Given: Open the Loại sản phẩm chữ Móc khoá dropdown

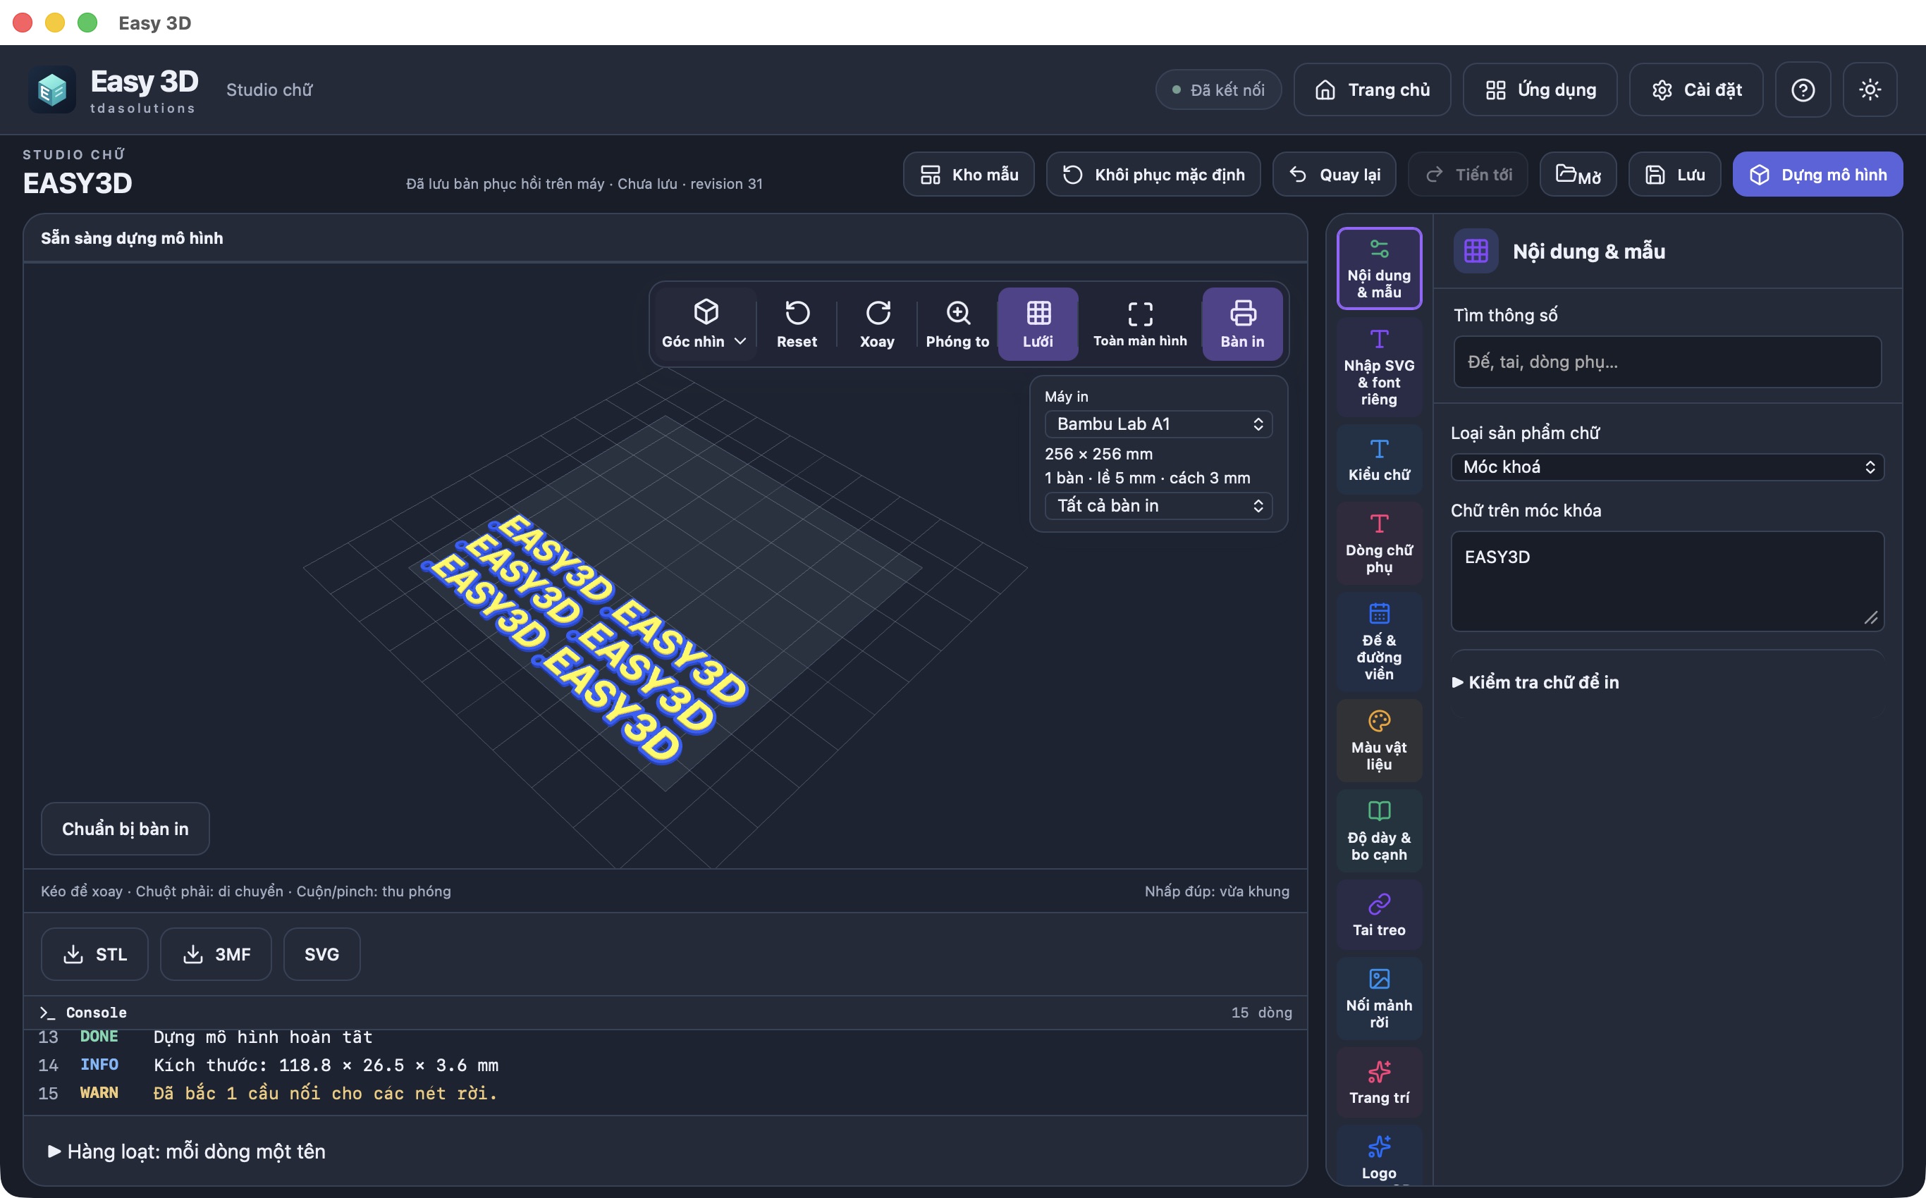Looking at the screenshot, I should pyautogui.click(x=1667, y=467).
